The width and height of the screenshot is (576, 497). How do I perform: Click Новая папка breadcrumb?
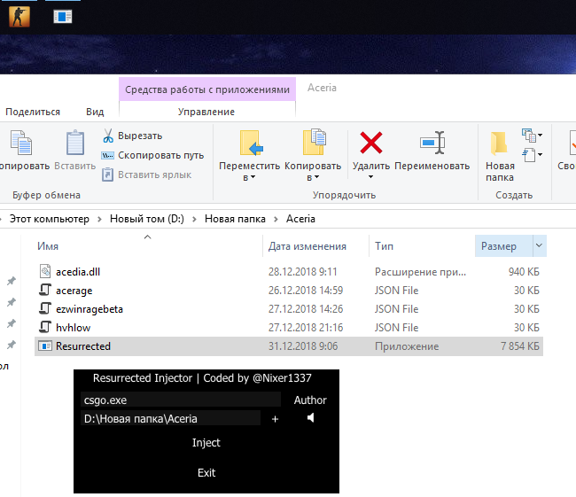tap(235, 219)
